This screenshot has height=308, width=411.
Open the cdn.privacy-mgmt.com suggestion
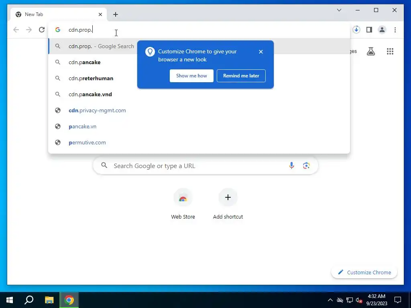199,110
